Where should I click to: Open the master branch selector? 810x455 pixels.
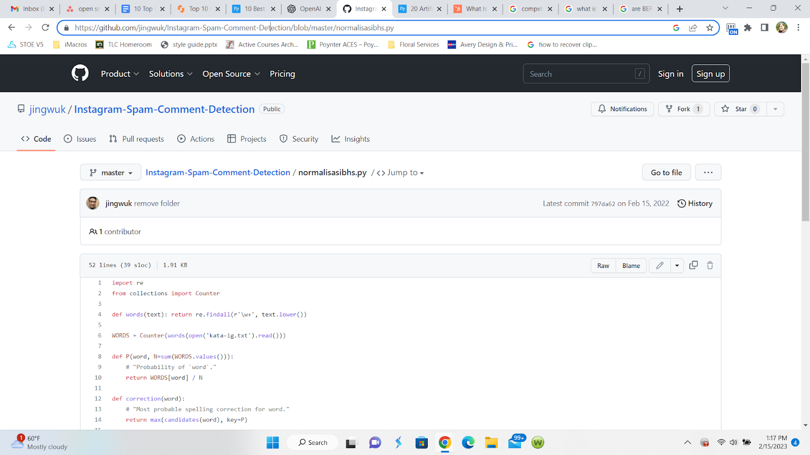(110, 172)
